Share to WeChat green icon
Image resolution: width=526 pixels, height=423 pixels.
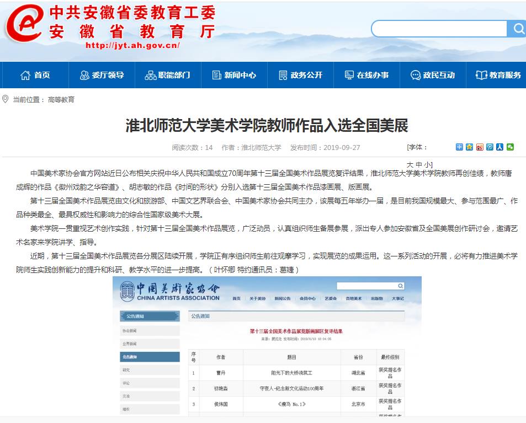point(510,147)
